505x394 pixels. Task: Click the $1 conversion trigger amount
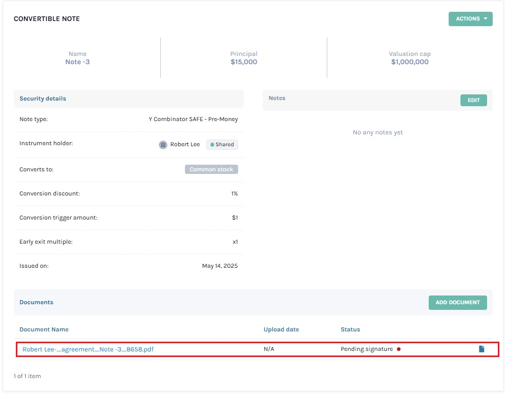pyautogui.click(x=235, y=218)
